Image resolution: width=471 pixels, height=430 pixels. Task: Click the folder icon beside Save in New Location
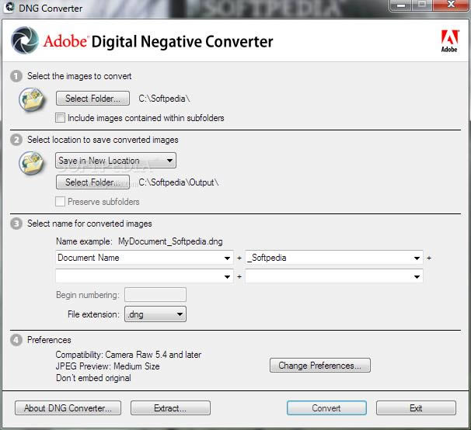[32, 163]
